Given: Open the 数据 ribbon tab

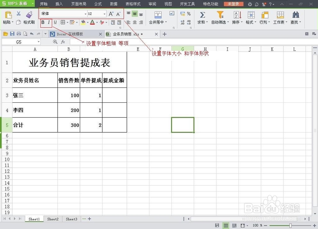Looking at the screenshot, I should click(114, 4).
